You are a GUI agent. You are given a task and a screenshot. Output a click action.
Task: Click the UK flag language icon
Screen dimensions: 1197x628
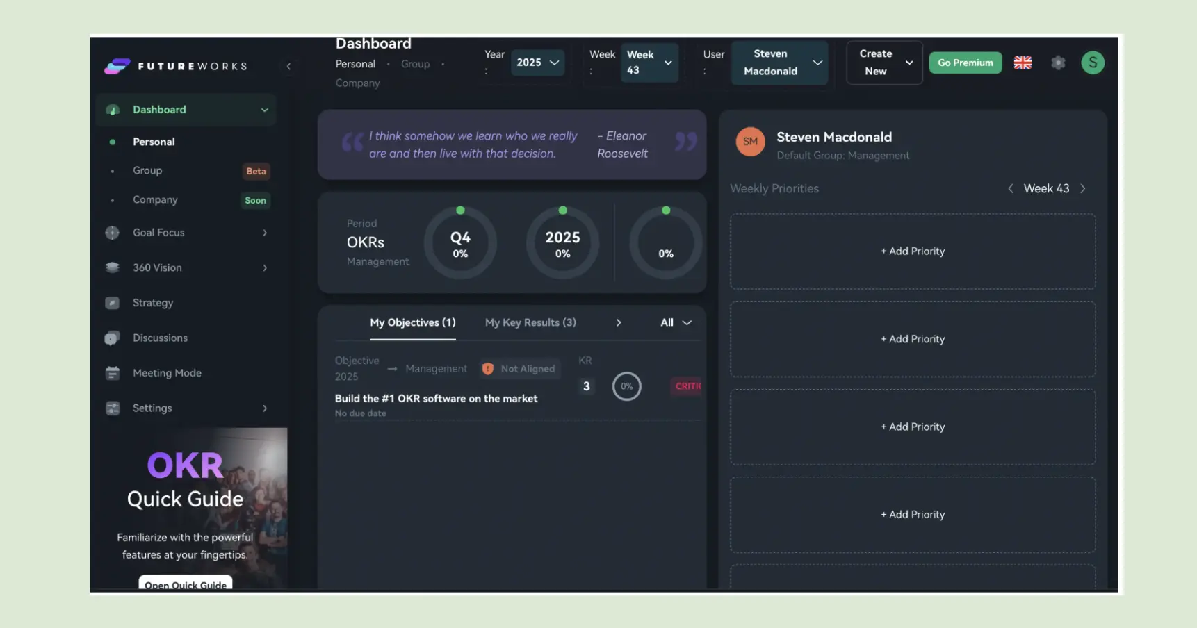[1023, 63]
